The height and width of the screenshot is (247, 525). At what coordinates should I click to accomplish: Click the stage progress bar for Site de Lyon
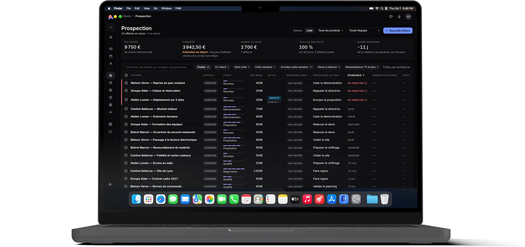[234, 169]
